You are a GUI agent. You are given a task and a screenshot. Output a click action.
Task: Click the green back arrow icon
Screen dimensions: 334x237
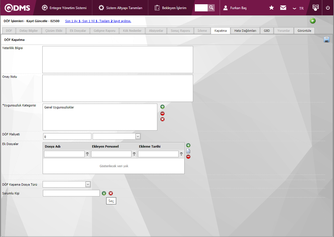click(x=312, y=21)
